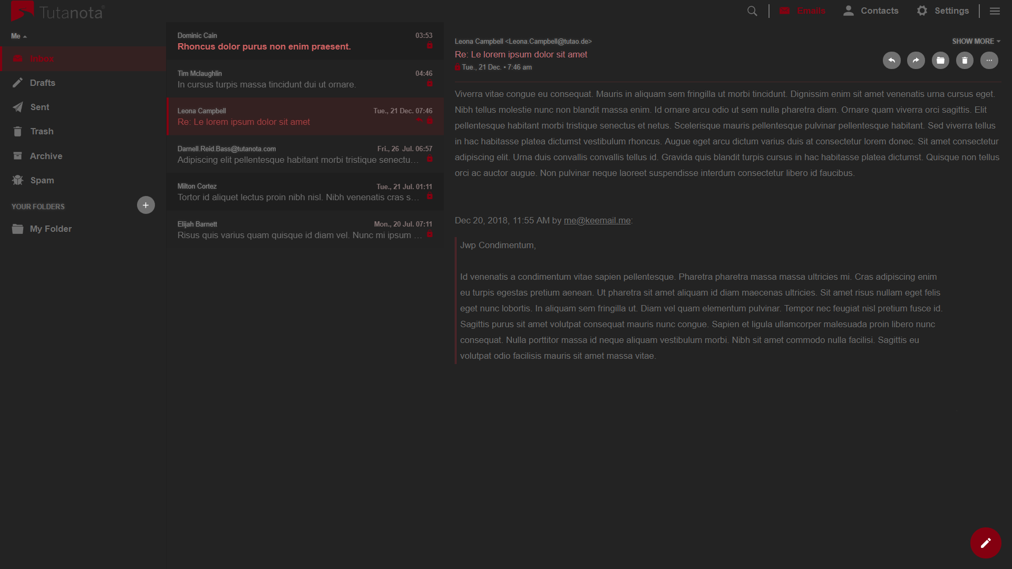The height and width of the screenshot is (569, 1012).
Task: Expand the Show More options
Action: [976, 41]
